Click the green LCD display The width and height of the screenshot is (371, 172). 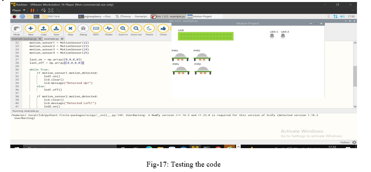(x=206, y=36)
